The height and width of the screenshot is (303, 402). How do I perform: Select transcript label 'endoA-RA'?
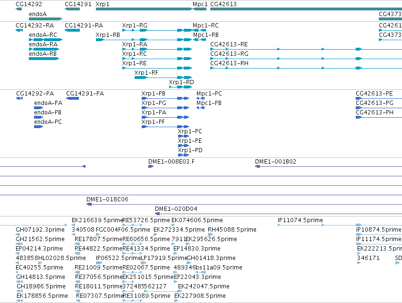[43, 44]
